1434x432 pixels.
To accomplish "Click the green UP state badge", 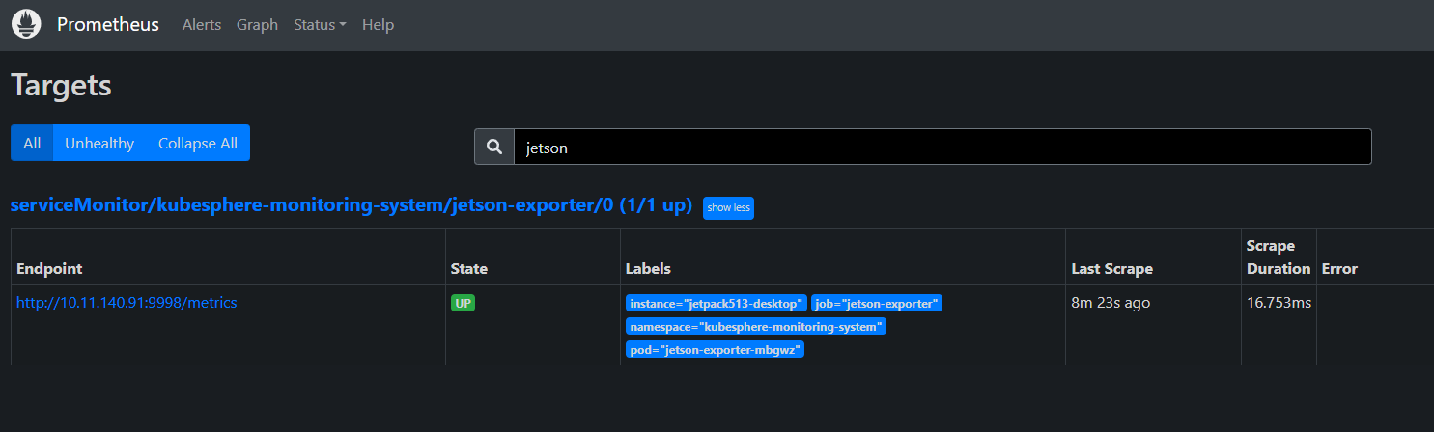I will (x=464, y=303).
